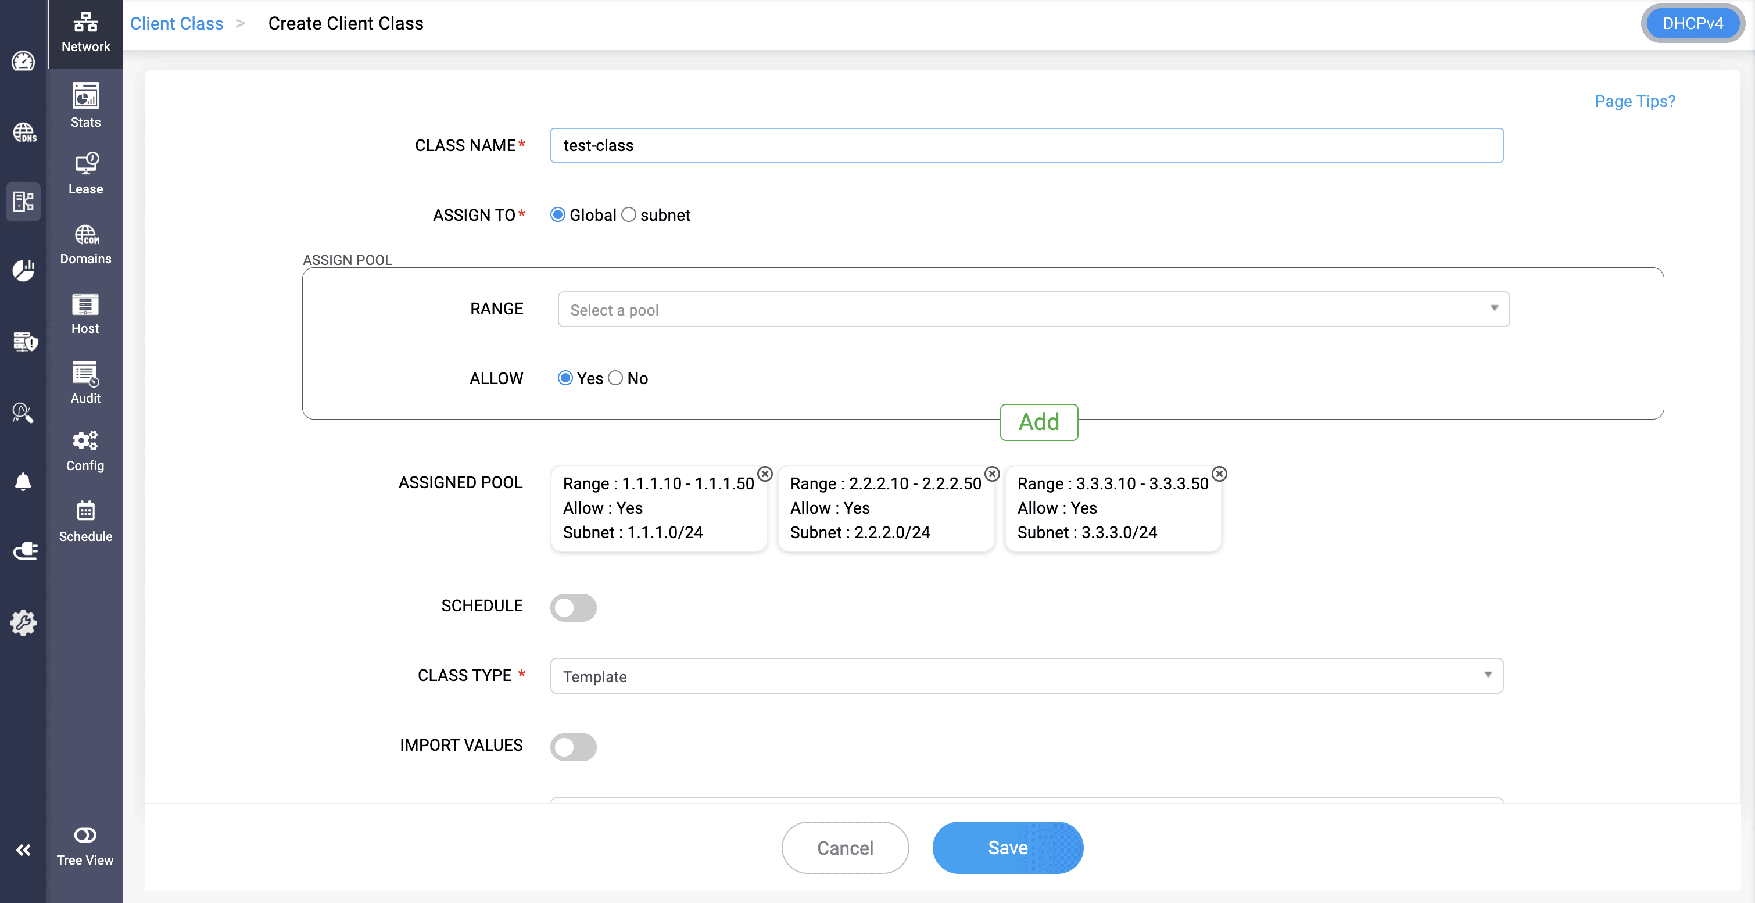Turn on Import Values switch
This screenshot has width=1755, height=903.
click(x=573, y=746)
